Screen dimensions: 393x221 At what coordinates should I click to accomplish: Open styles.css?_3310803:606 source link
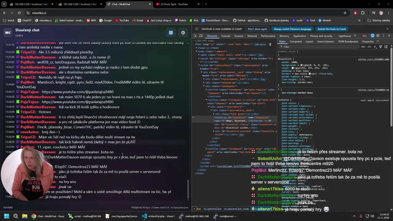click(373, 59)
